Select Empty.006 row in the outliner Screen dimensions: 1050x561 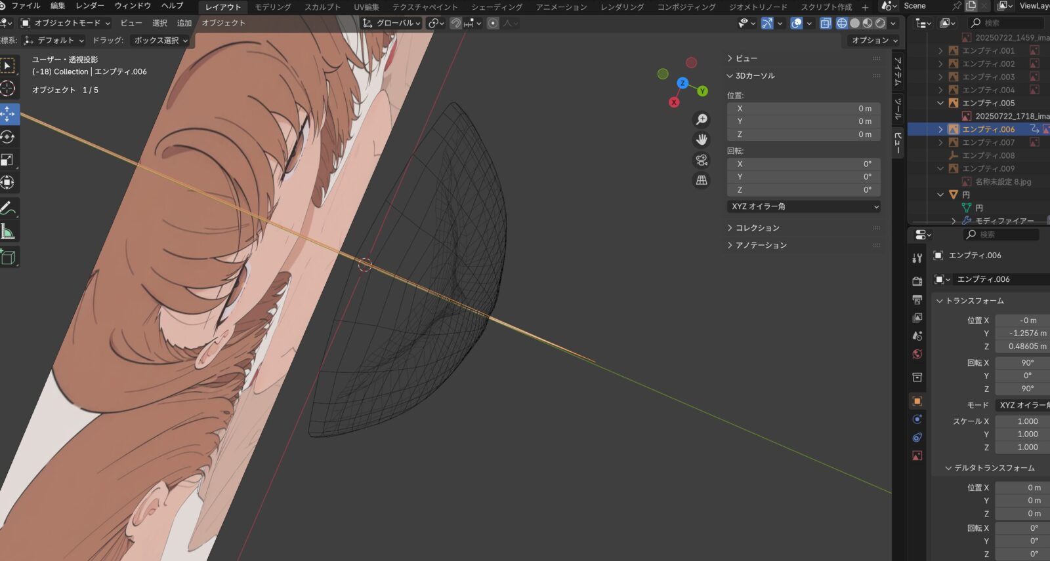pyautogui.click(x=978, y=129)
